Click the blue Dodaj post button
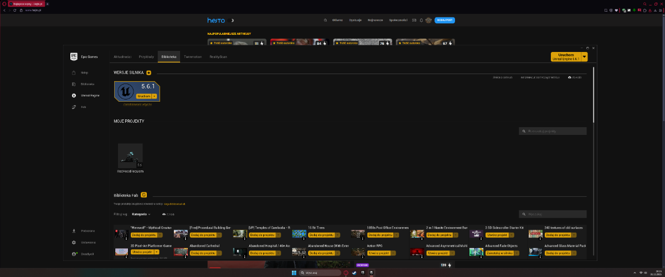665x277 pixels. coord(444,20)
